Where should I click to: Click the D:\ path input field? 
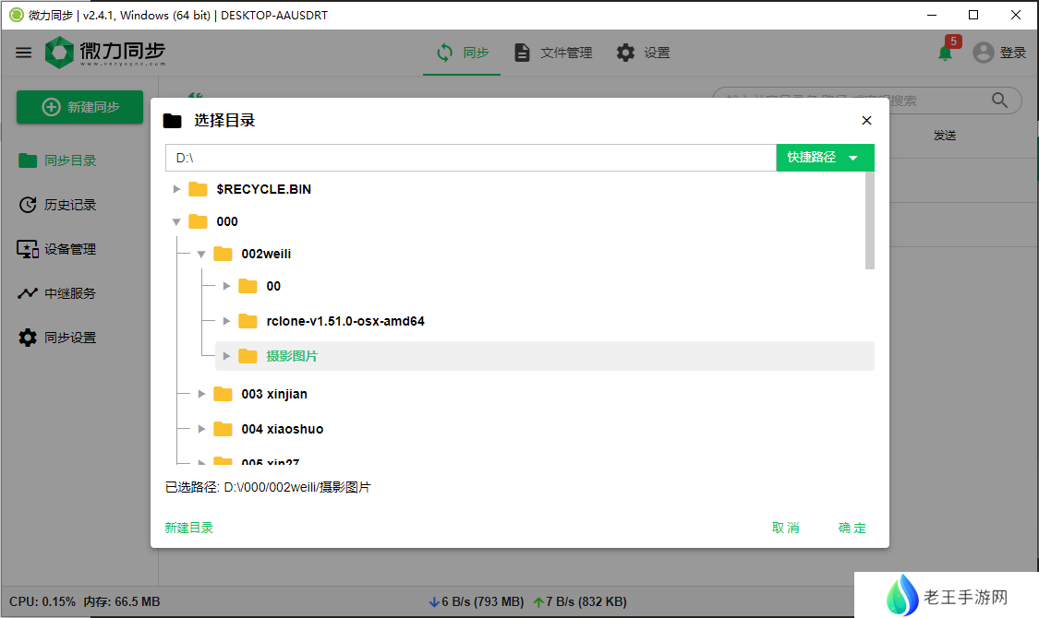click(x=470, y=158)
